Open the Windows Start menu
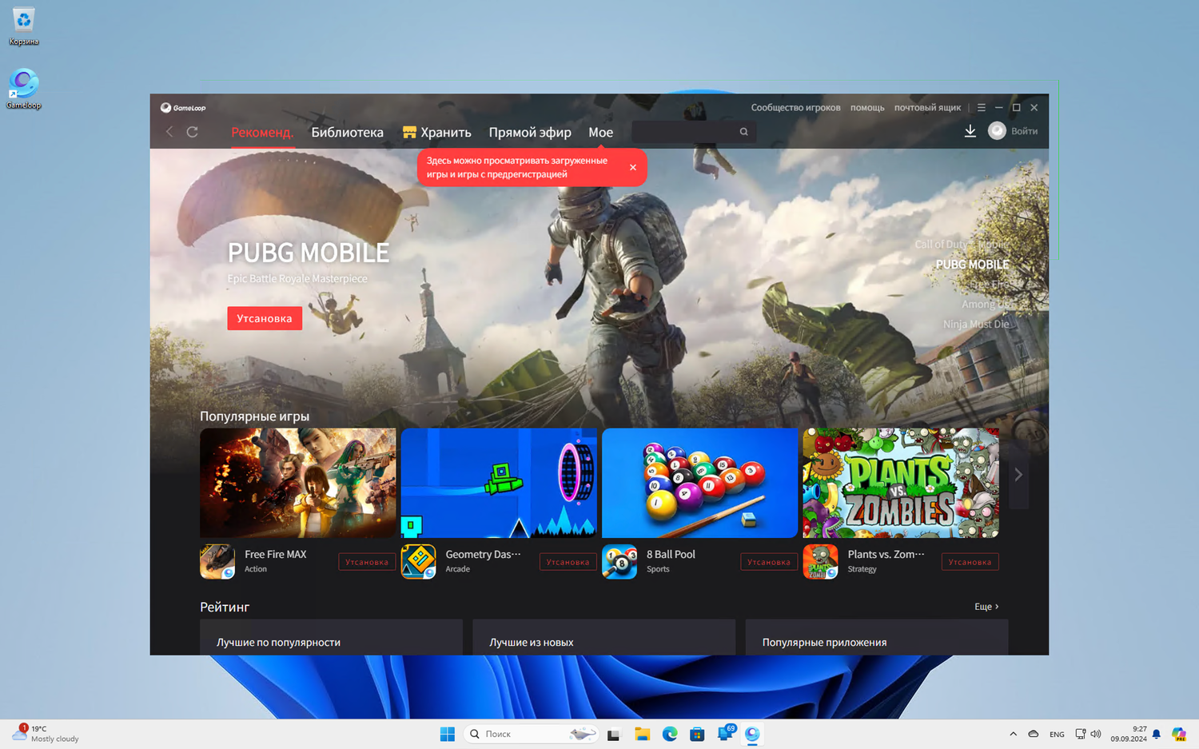The width and height of the screenshot is (1199, 749). click(x=448, y=734)
